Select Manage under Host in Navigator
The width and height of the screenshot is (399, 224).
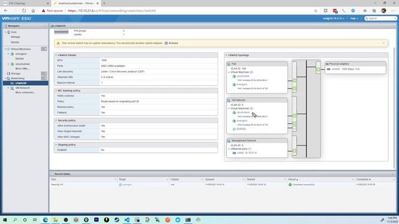[16, 37]
